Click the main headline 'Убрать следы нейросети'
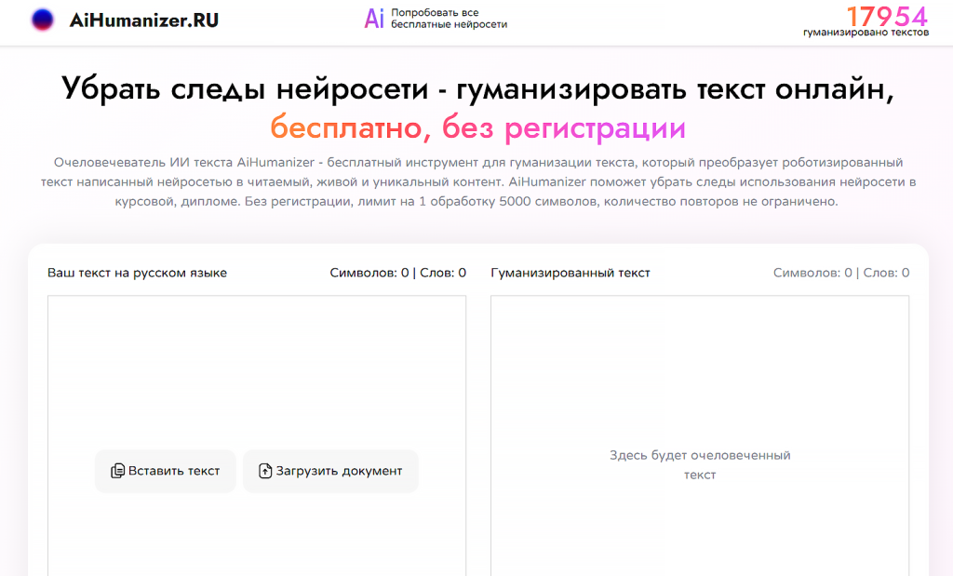This screenshot has width=953, height=576. (x=476, y=87)
